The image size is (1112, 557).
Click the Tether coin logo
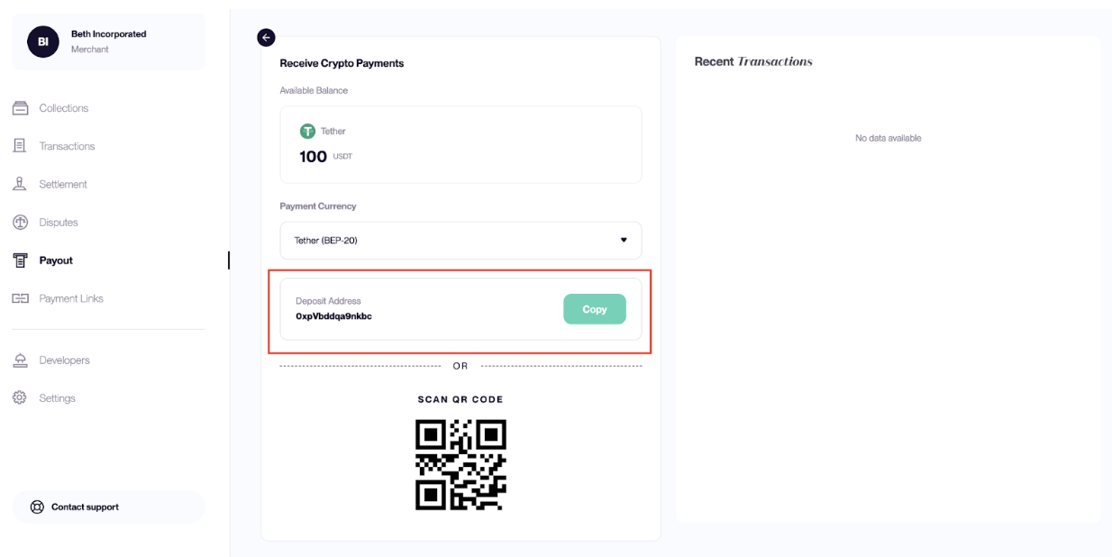point(307,132)
